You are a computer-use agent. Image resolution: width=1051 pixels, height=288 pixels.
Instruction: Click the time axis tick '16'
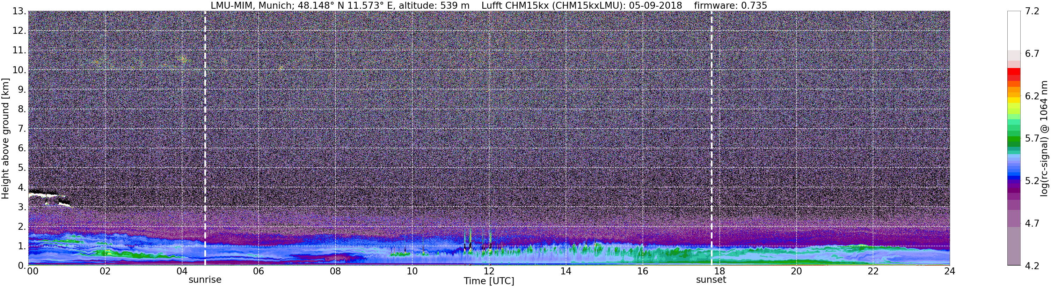coord(643,271)
